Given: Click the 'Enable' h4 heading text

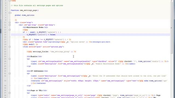Looking at the screenshot, I should point(34,56).
